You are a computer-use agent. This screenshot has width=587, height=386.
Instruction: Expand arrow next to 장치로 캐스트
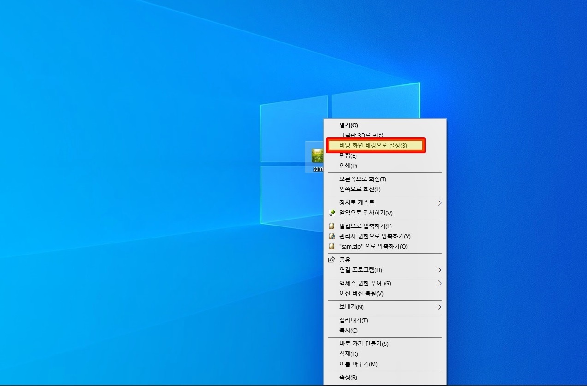click(439, 203)
